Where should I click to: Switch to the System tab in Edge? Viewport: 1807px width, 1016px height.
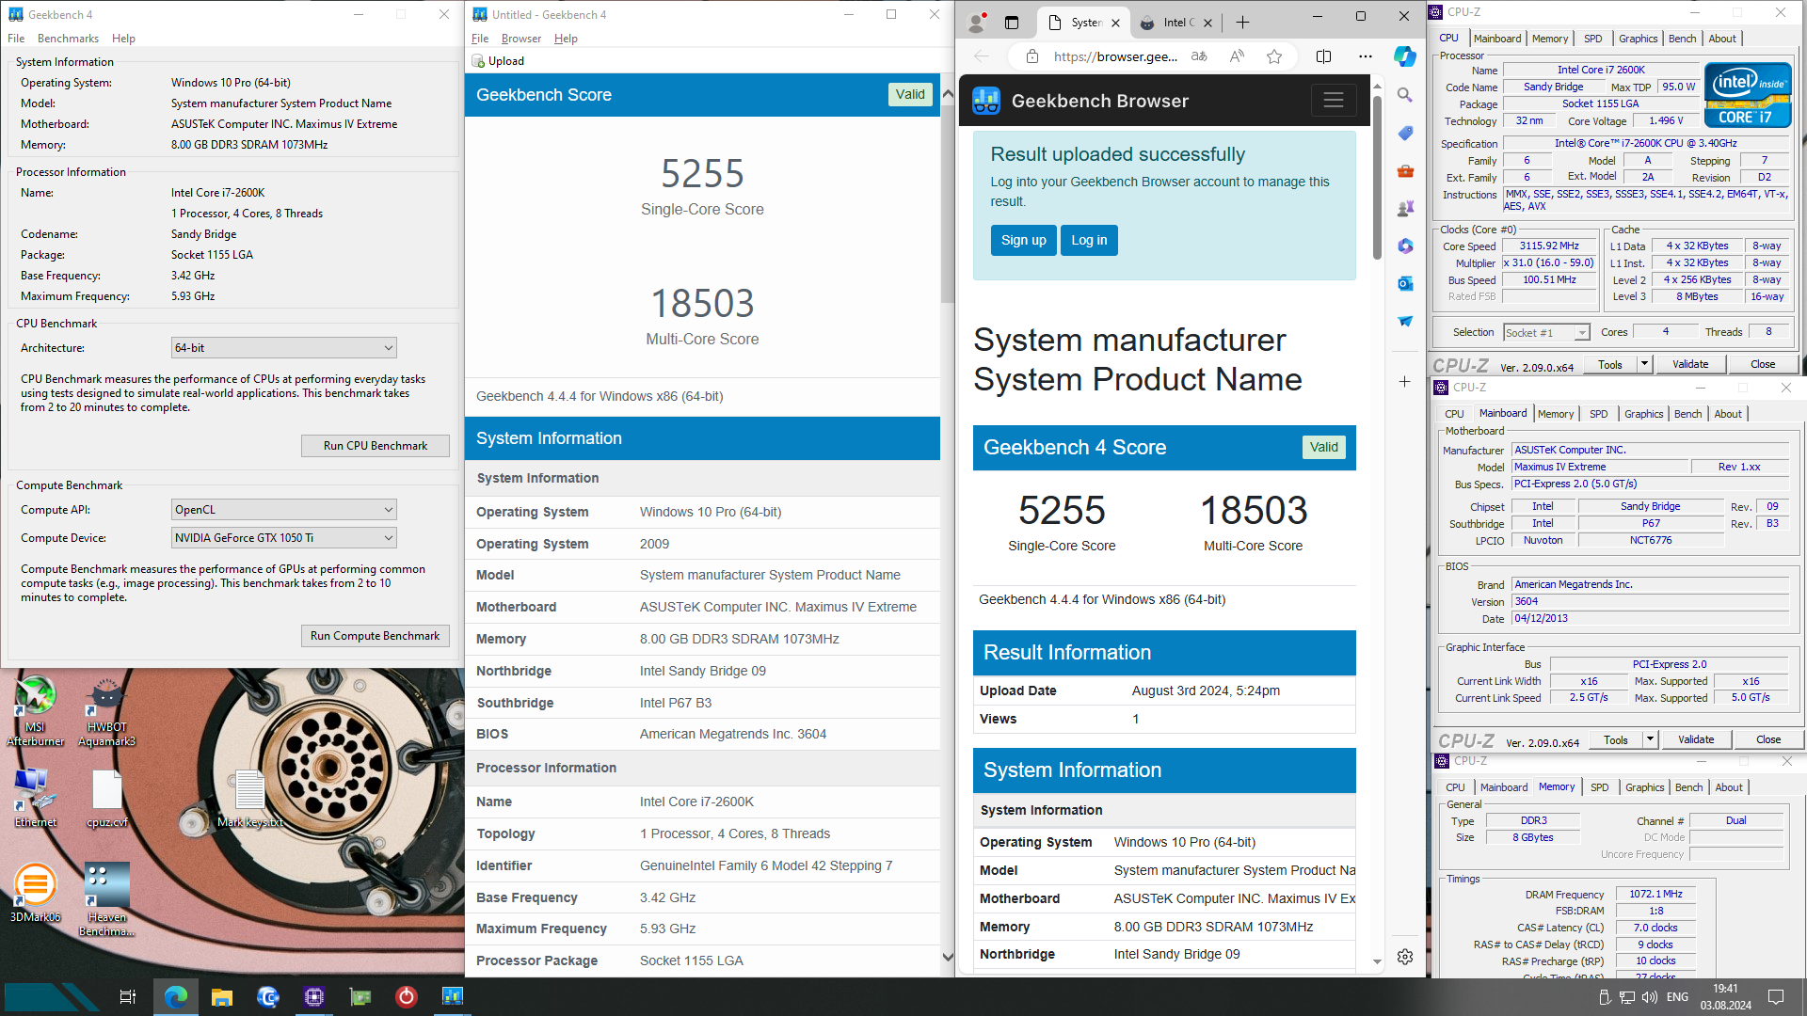pyautogui.click(x=1084, y=23)
